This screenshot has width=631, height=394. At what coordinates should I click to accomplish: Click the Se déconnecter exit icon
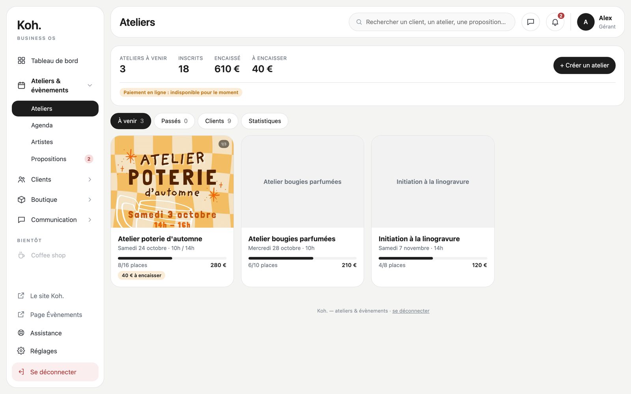tap(21, 372)
